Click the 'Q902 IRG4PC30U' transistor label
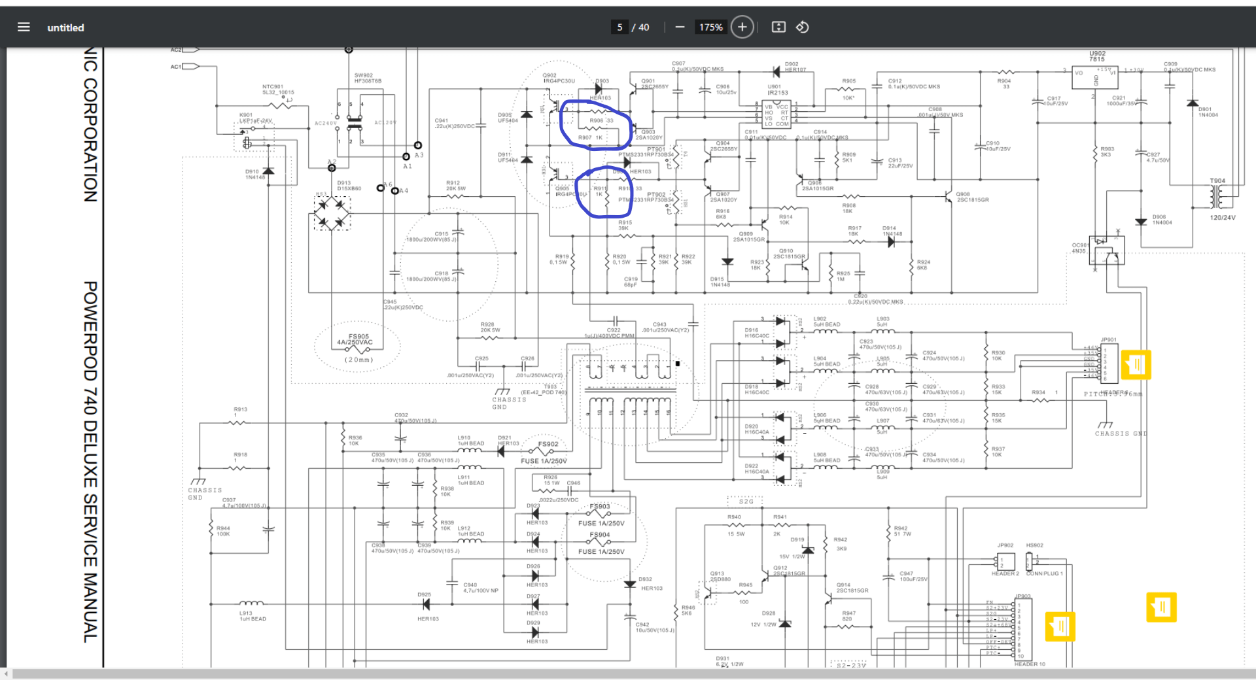Image resolution: width=1256 pixels, height=680 pixels. pos(559,78)
